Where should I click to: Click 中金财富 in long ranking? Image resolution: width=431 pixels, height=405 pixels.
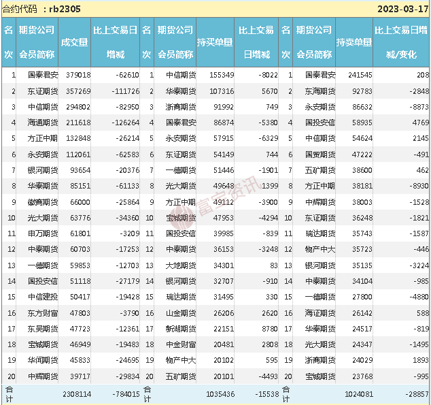point(181,344)
